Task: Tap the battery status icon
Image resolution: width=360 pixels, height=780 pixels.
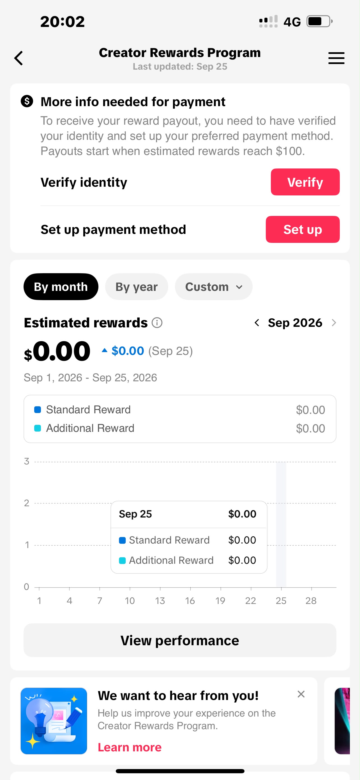Action: [320, 22]
